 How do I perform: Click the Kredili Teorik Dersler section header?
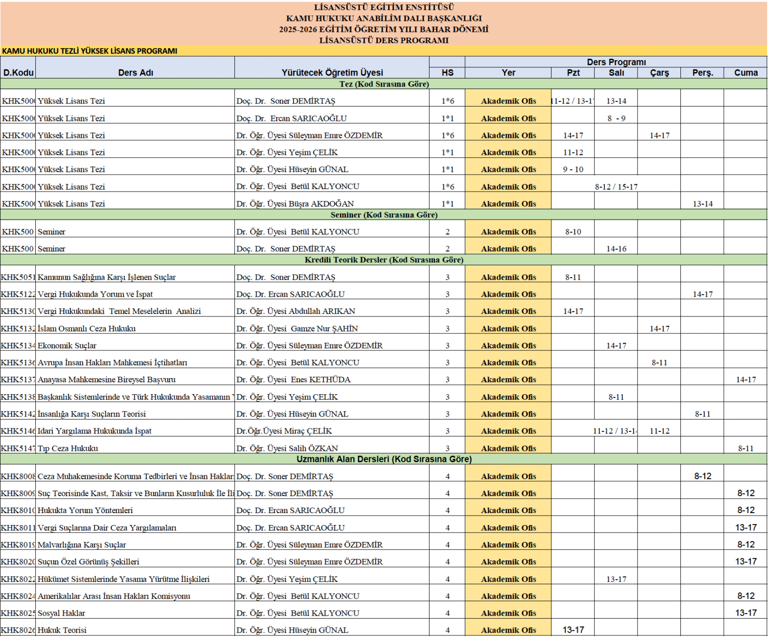tap(384, 260)
